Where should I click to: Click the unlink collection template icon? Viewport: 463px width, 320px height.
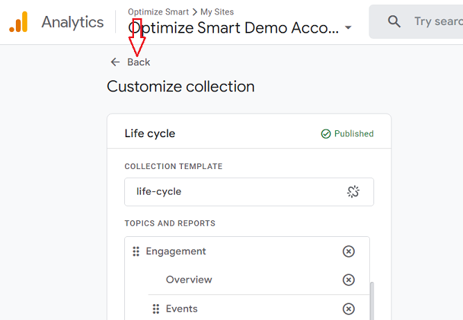(353, 192)
